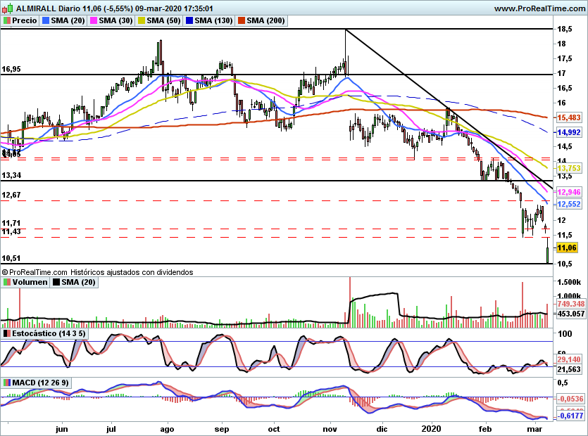Click the black volume SMA (20) swatch
The height and width of the screenshot is (436, 588).
pyautogui.click(x=58, y=282)
